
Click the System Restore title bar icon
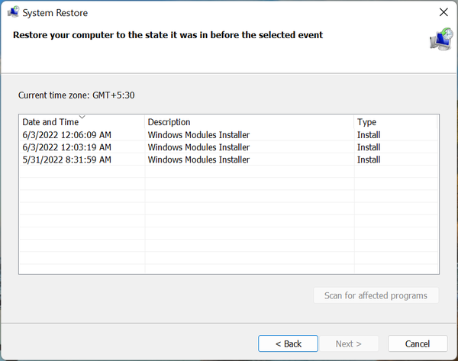click(x=13, y=12)
